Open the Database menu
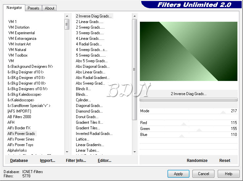Viewport: 243px width, 181px height. pos(19,160)
